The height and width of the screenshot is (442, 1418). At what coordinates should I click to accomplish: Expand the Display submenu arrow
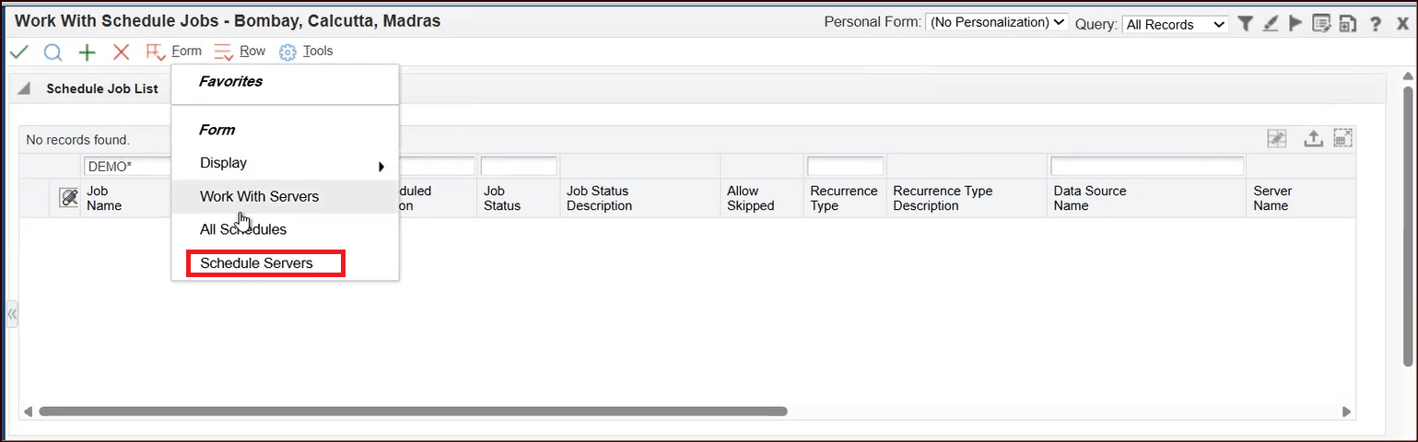(x=381, y=167)
